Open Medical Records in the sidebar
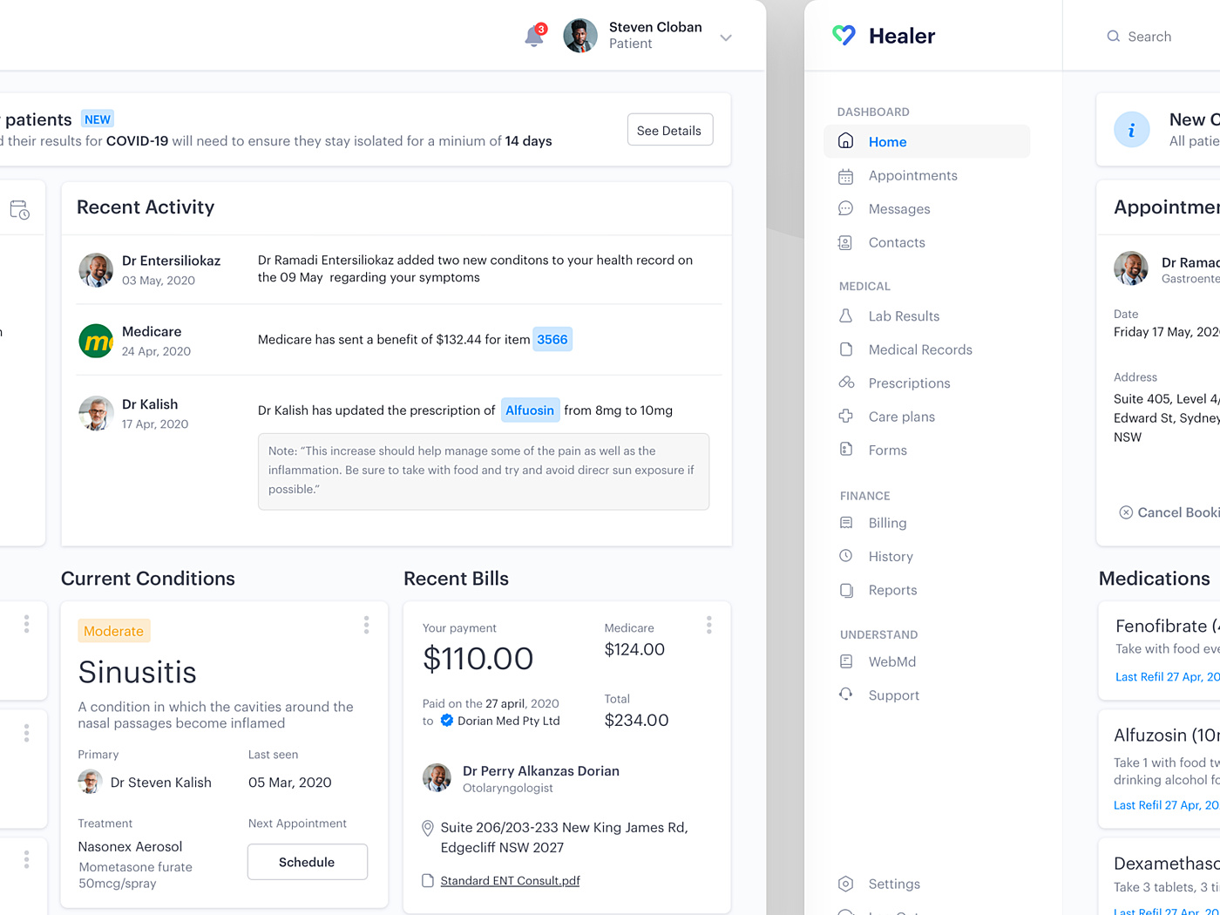Image resolution: width=1220 pixels, height=915 pixels. pos(920,349)
